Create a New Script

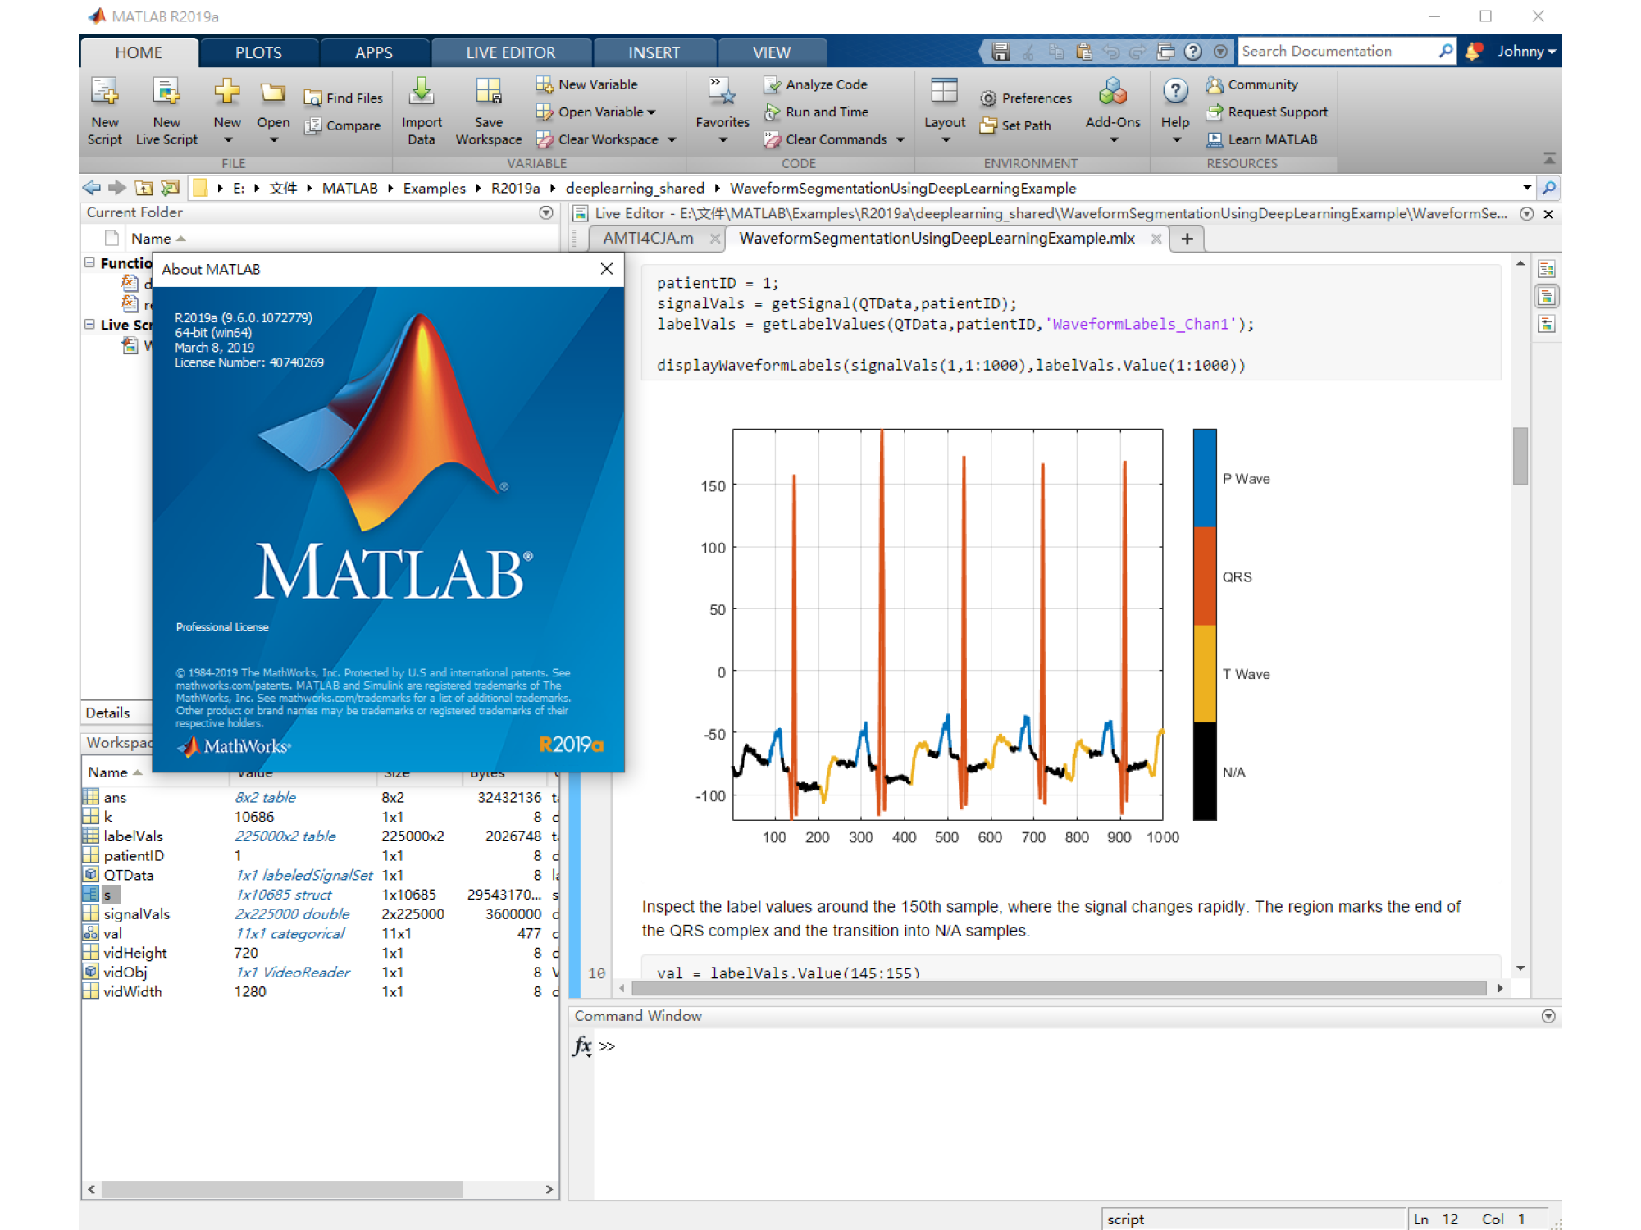pos(105,112)
